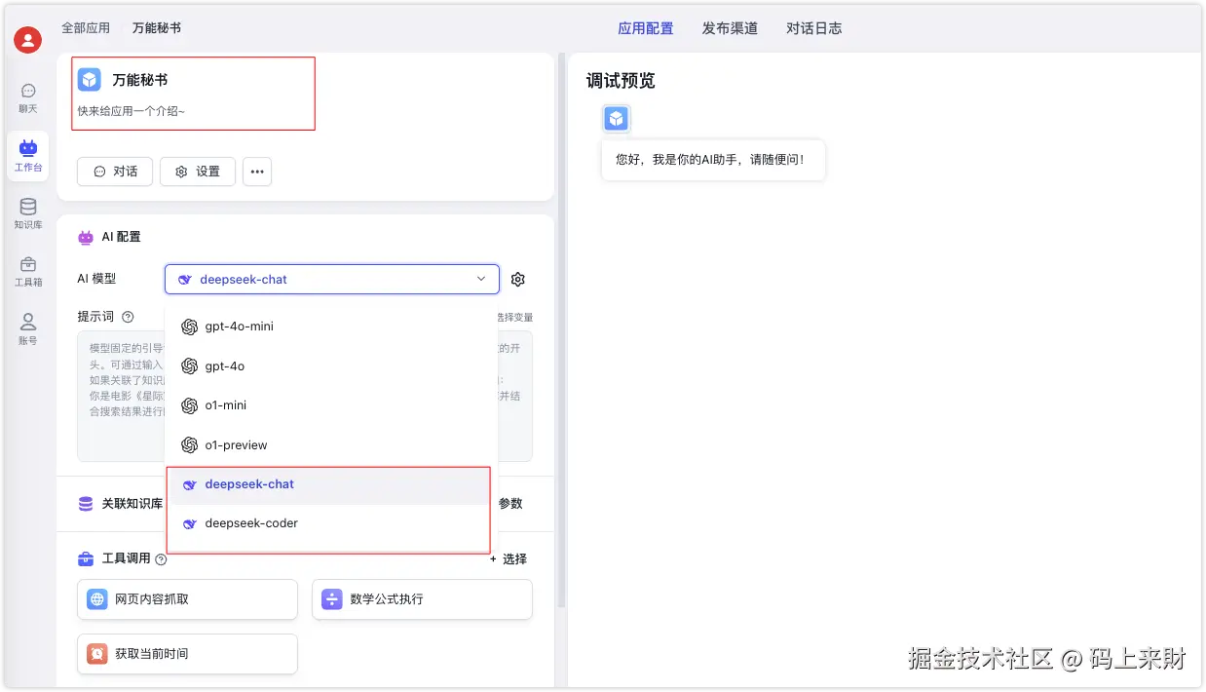Select gpt-4o from model list
The image size is (1206, 692).
pyautogui.click(x=332, y=366)
